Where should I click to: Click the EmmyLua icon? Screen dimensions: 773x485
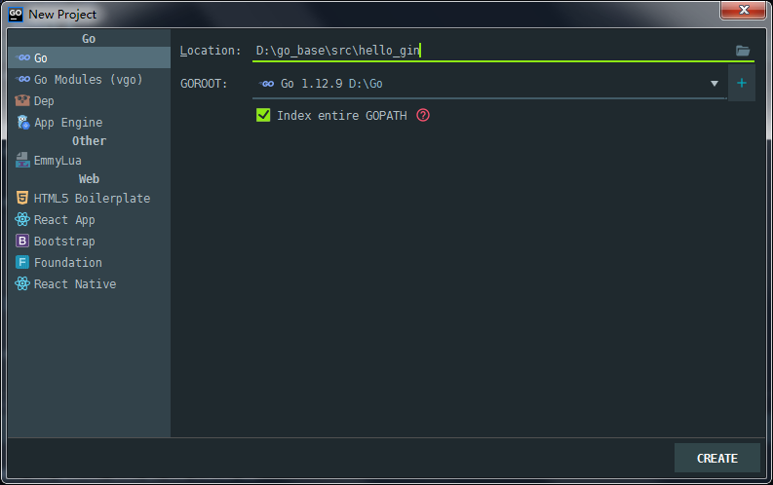pos(22,160)
